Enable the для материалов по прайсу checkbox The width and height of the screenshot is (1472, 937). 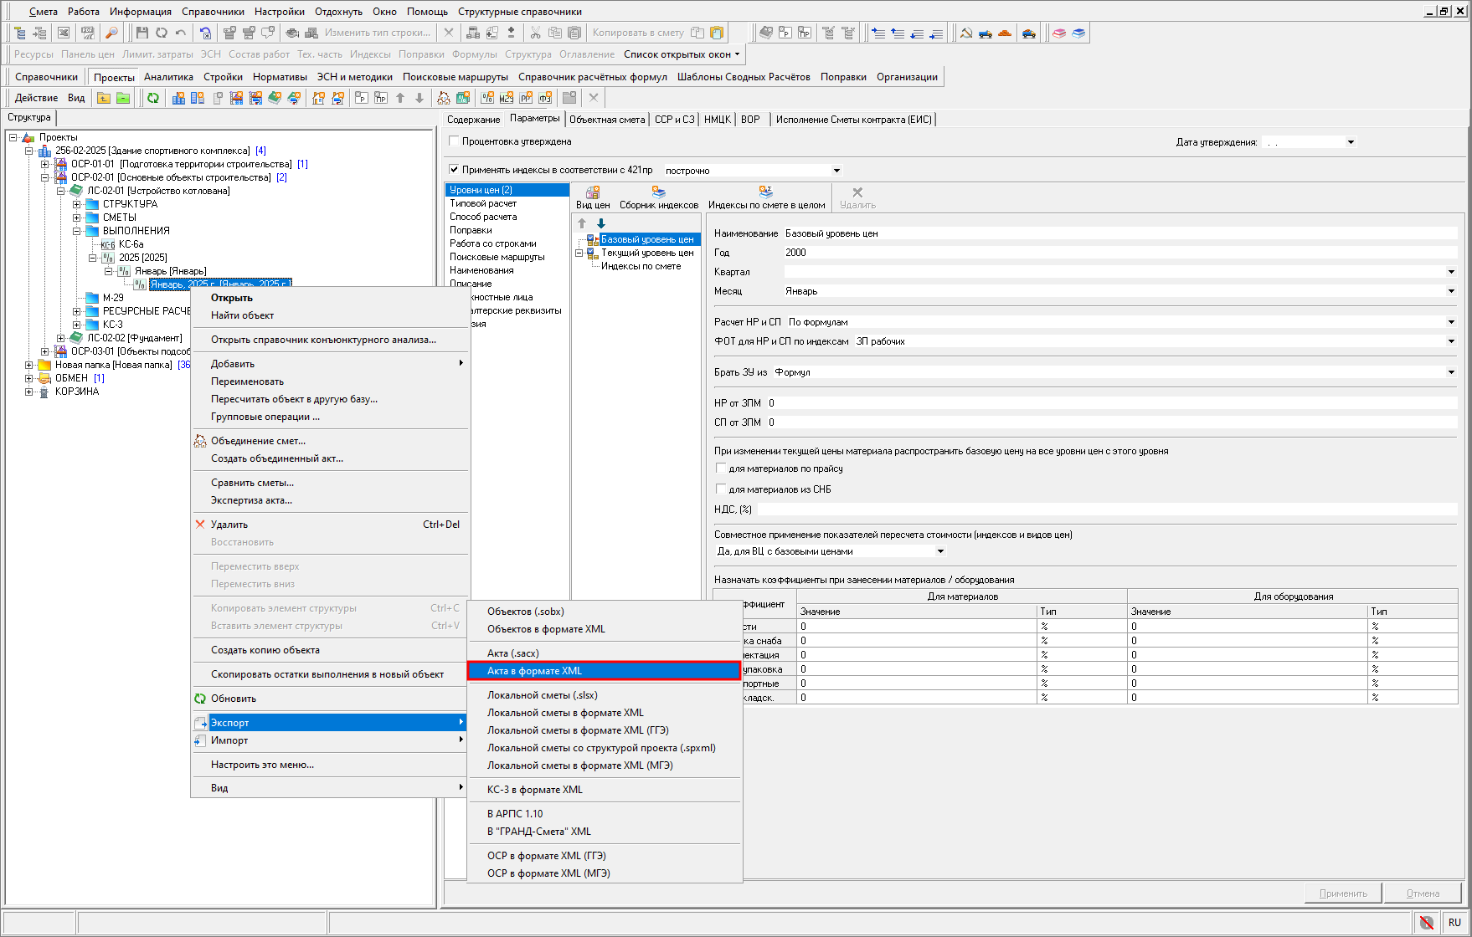[x=720, y=468]
